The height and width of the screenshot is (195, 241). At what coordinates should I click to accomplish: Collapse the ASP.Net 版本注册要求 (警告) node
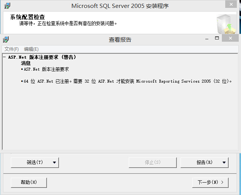pos(5,57)
